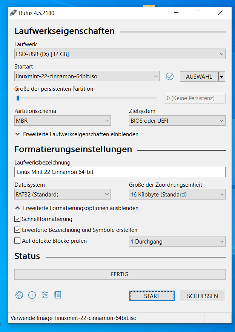Open the application settings sliders icon
The height and width of the screenshot is (332, 235).
point(45,295)
